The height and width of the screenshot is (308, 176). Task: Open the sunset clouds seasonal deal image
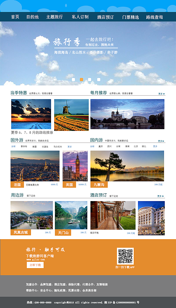click(x=31, y=114)
